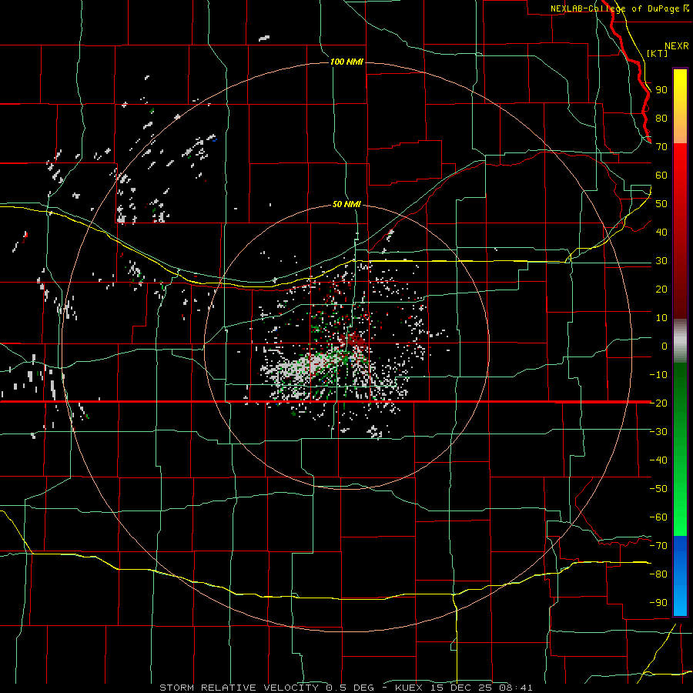The height and width of the screenshot is (693, 693).
Task: Click the 10 value on velocity scale
Action: [661, 318]
